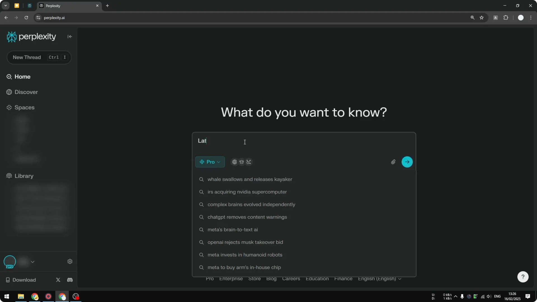Go to Discover in the sidebar

click(25, 92)
